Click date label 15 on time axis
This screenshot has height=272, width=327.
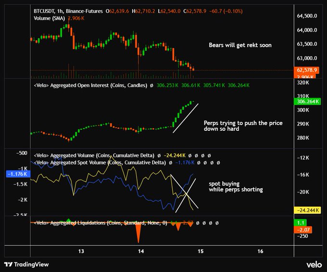point(201,251)
